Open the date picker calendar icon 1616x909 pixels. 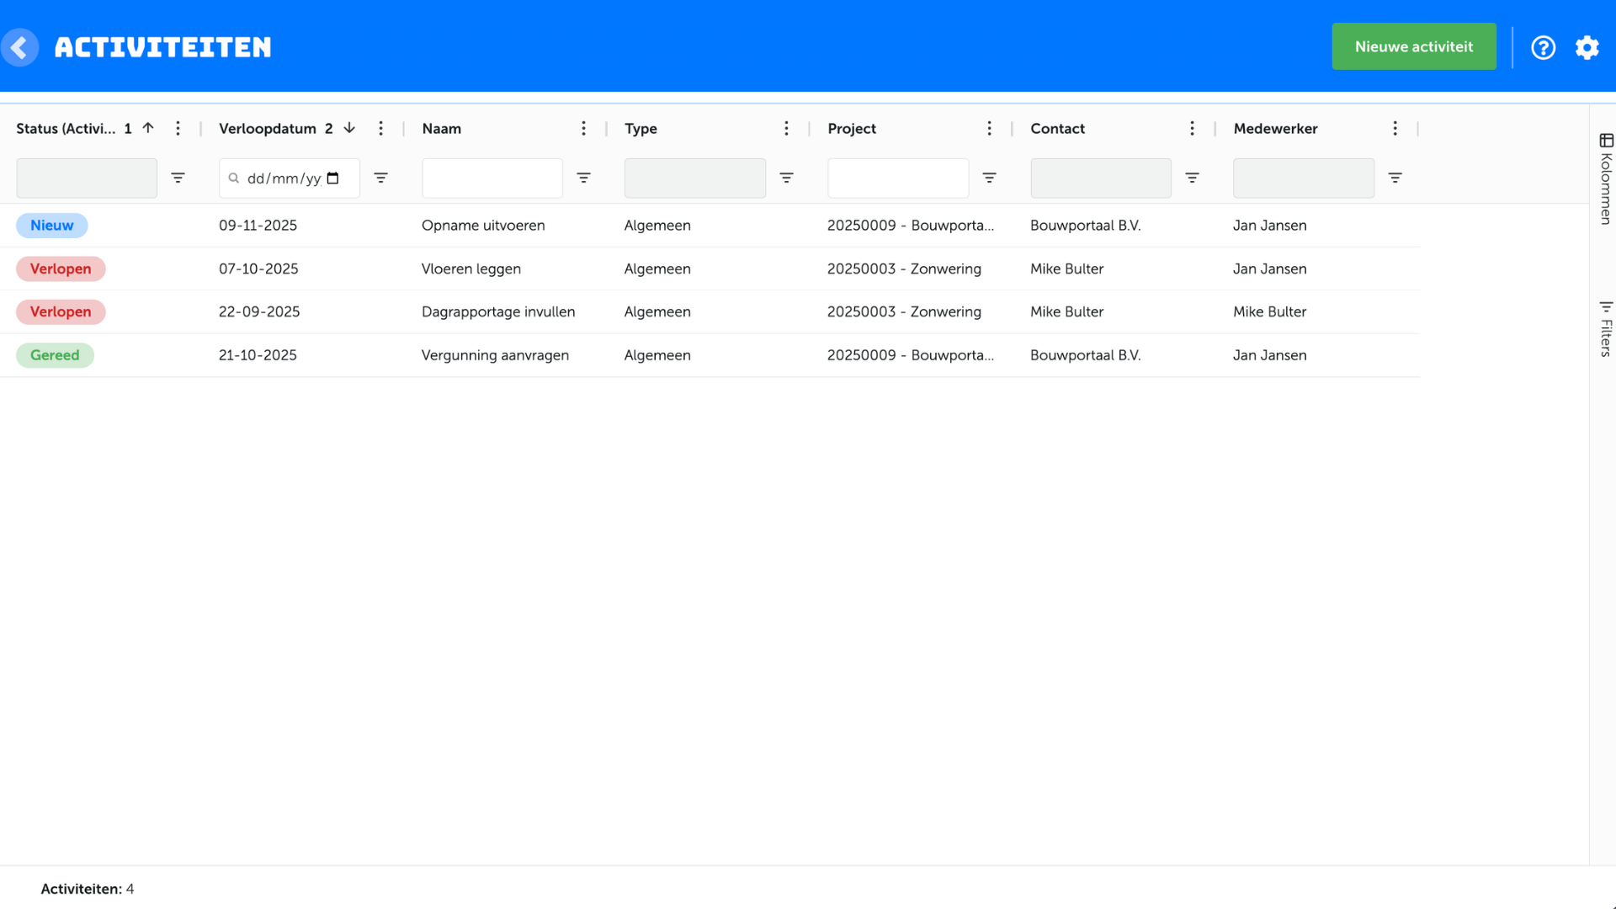pyautogui.click(x=332, y=178)
